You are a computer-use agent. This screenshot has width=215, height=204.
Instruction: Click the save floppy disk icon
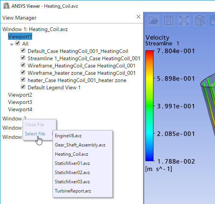169,20
